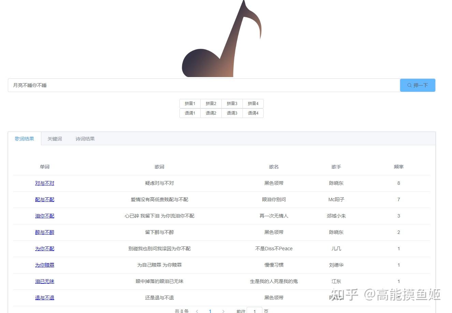
Task: Open the 泪已无味 link
Action: point(45,281)
